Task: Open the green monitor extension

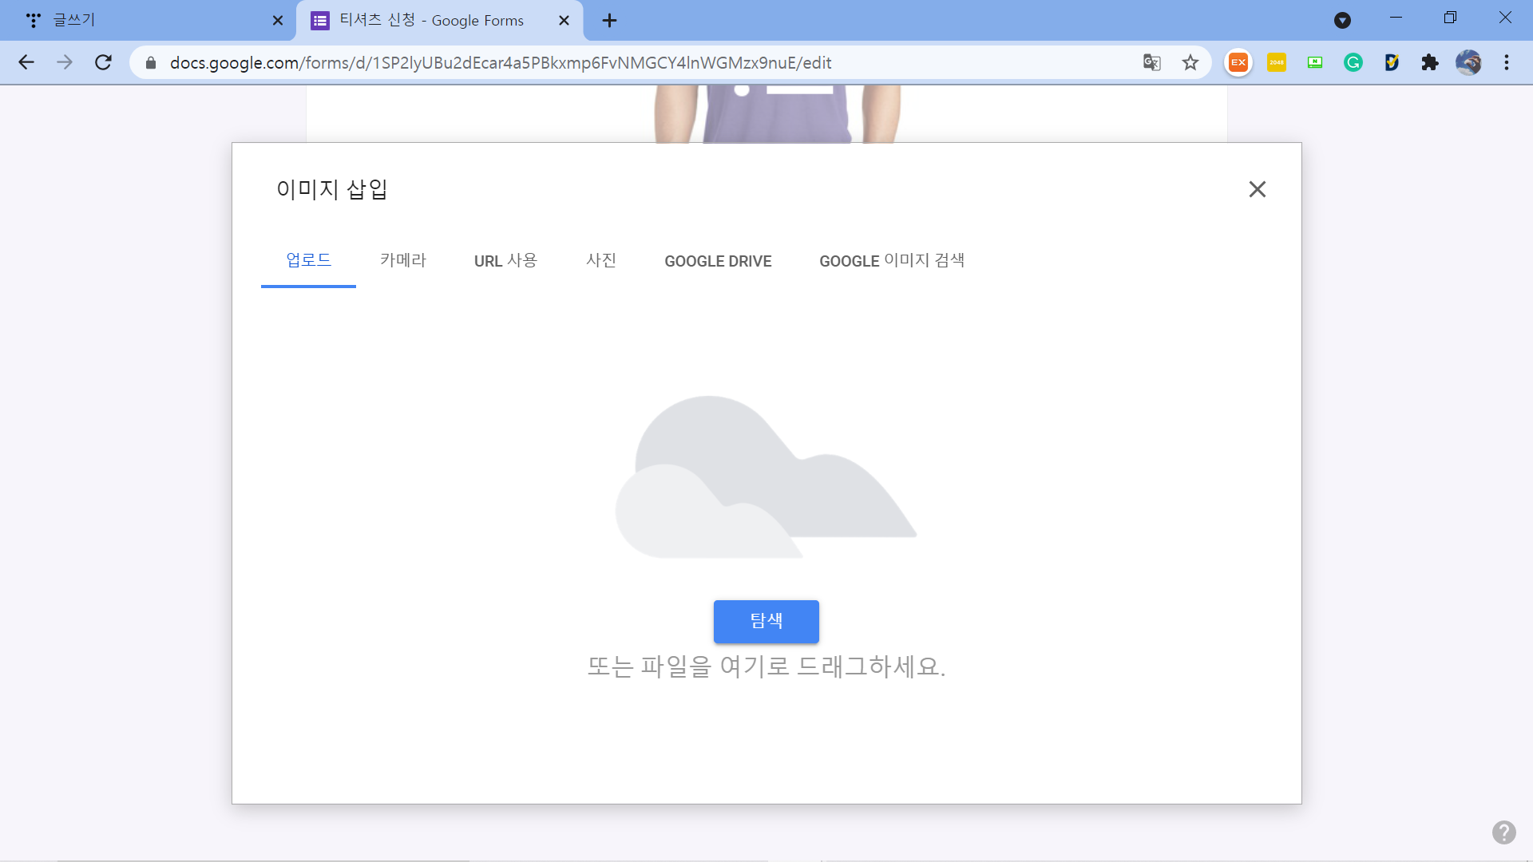Action: pyautogui.click(x=1315, y=62)
